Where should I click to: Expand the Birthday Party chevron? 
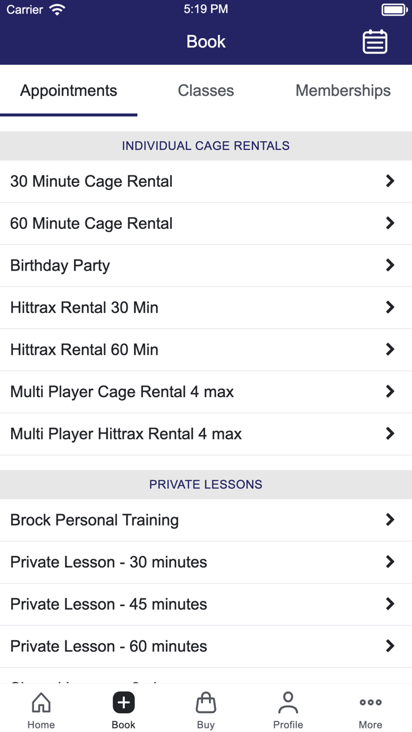(x=390, y=265)
